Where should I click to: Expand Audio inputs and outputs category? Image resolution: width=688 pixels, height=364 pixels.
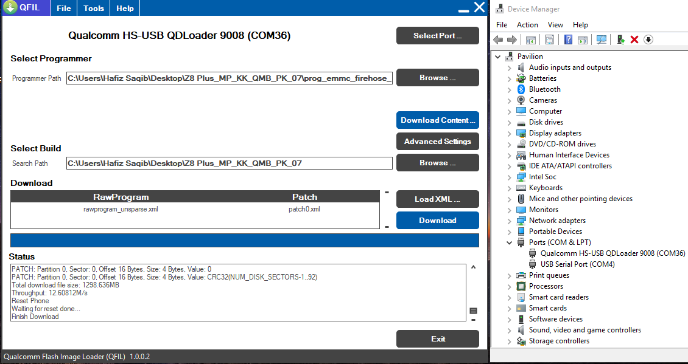[509, 67]
